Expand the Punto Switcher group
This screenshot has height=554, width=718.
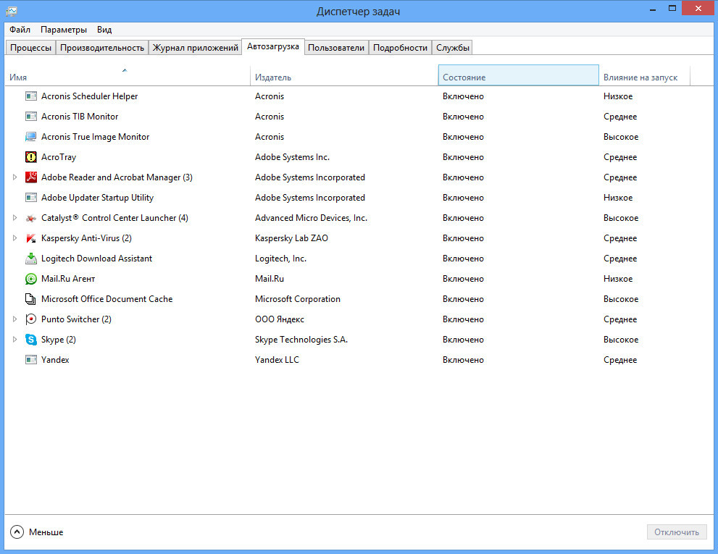(14, 319)
